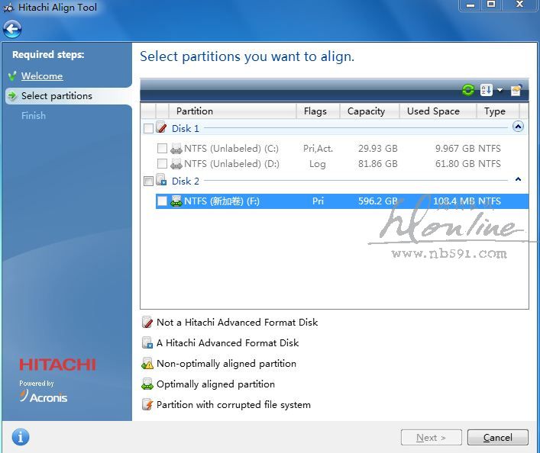Click the Pri,Act. flags cell
The width and height of the screenshot is (540, 453).
(318, 149)
